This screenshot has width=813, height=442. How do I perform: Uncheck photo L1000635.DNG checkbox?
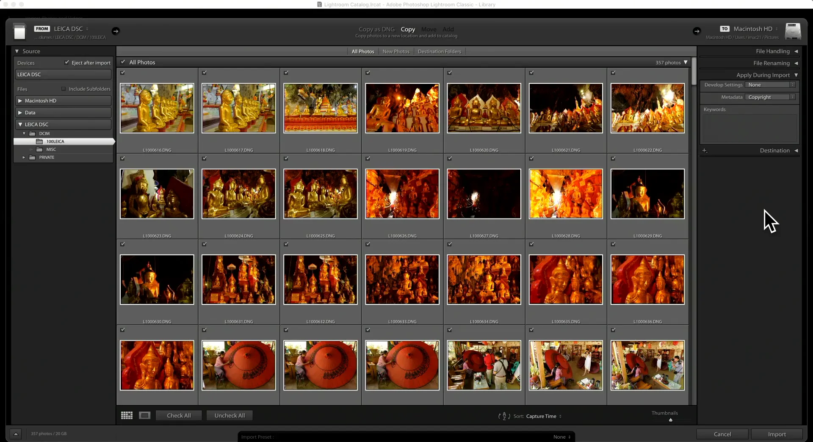point(531,244)
